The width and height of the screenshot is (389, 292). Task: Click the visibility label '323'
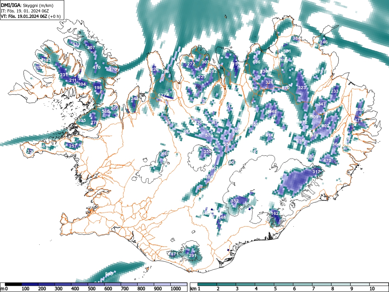[x=302, y=87]
